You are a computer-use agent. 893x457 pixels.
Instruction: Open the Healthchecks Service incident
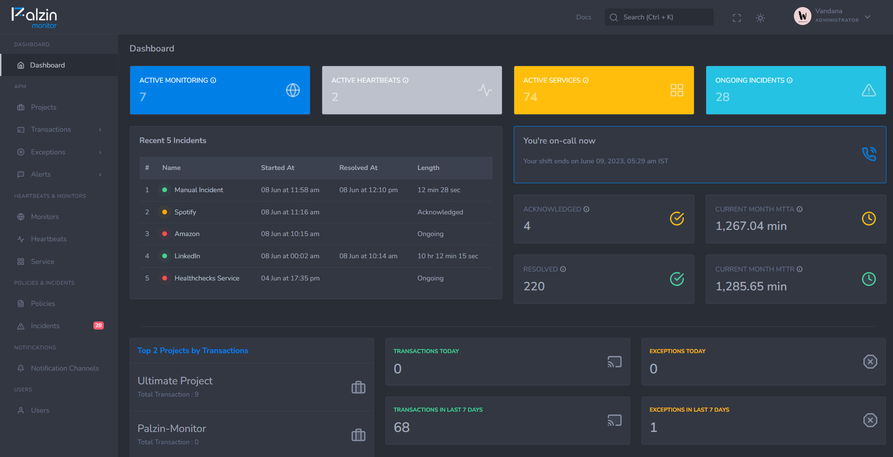[207, 278]
